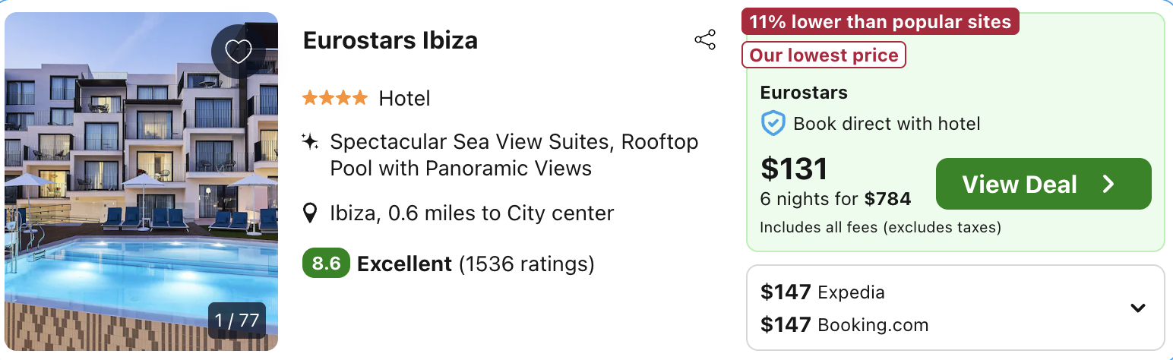Click the four orange star rating
This screenshot has height=360, width=1173.
click(334, 99)
